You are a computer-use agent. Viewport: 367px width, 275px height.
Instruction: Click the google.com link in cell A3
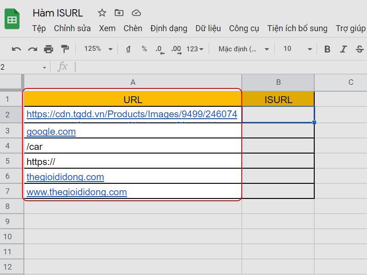click(x=51, y=132)
